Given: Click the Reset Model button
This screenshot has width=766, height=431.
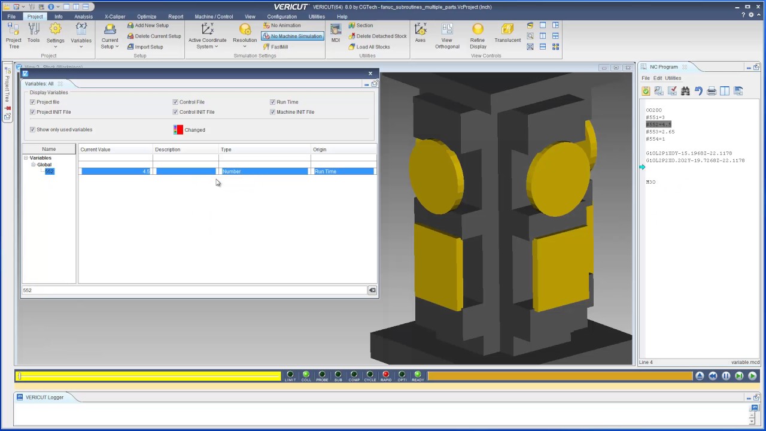Looking at the screenshot, I should click(x=700, y=376).
